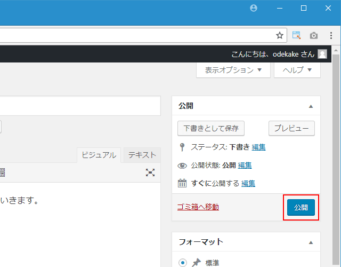Click the フォーマット panel heading
341x267 pixels.
click(201, 242)
